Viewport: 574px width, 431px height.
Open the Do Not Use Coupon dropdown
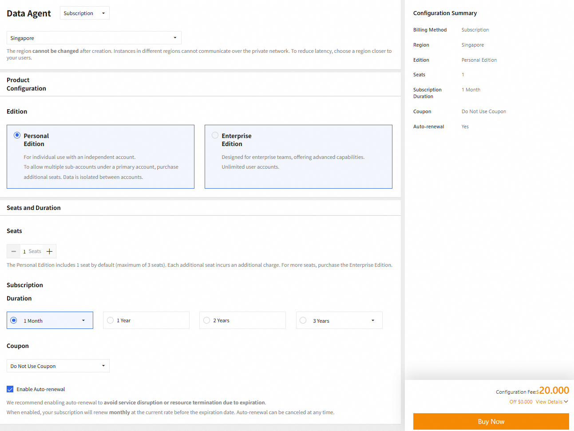coord(58,366)
